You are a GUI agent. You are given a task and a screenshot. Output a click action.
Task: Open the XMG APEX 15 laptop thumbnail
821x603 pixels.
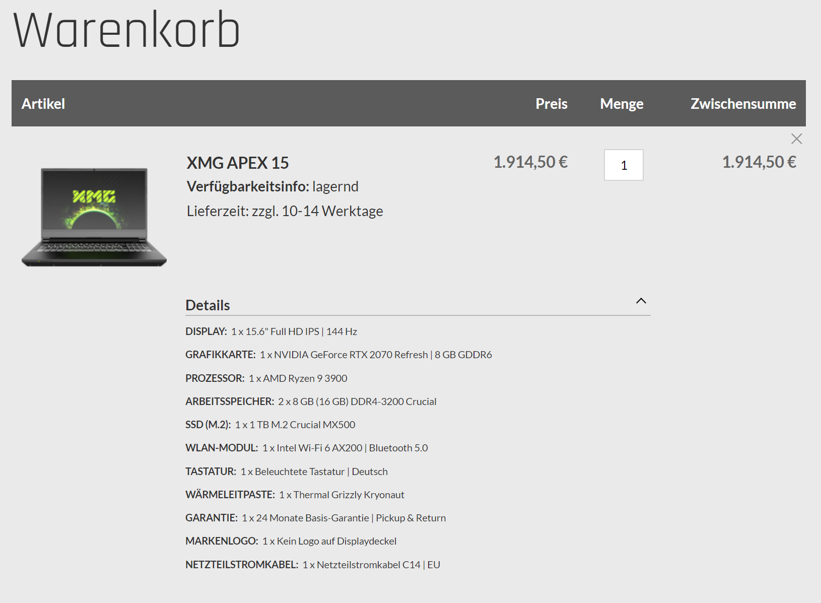point(94,217)
